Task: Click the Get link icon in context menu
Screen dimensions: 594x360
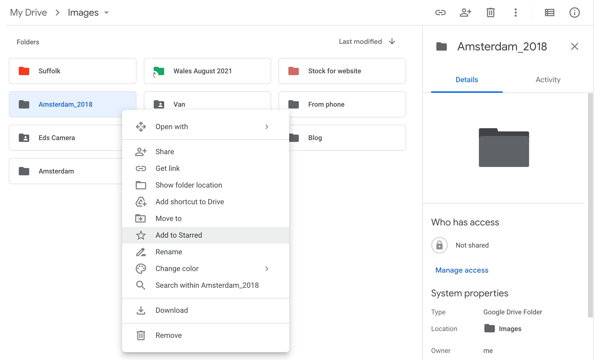Action: click(141, 168)
